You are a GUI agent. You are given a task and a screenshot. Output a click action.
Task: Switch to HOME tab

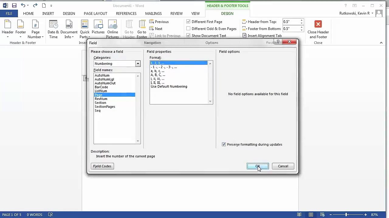28,13
